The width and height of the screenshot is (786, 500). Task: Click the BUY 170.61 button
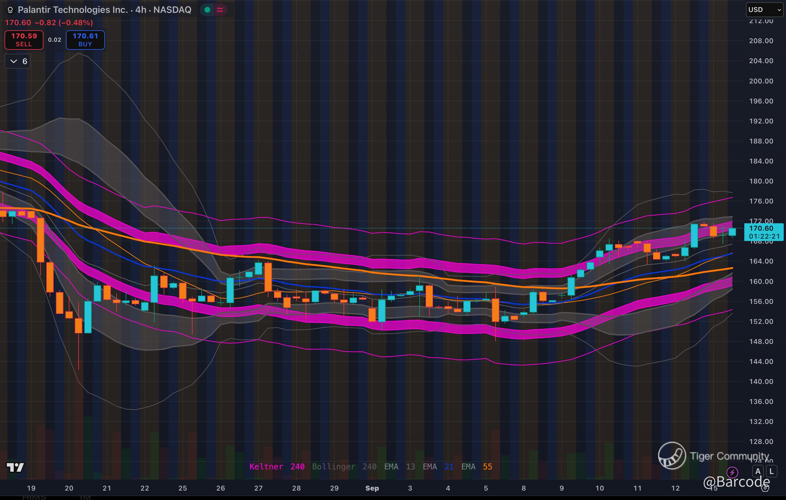coord(85,40)
